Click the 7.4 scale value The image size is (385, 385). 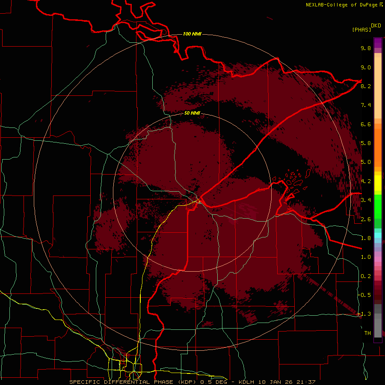[x=366, y=105]
